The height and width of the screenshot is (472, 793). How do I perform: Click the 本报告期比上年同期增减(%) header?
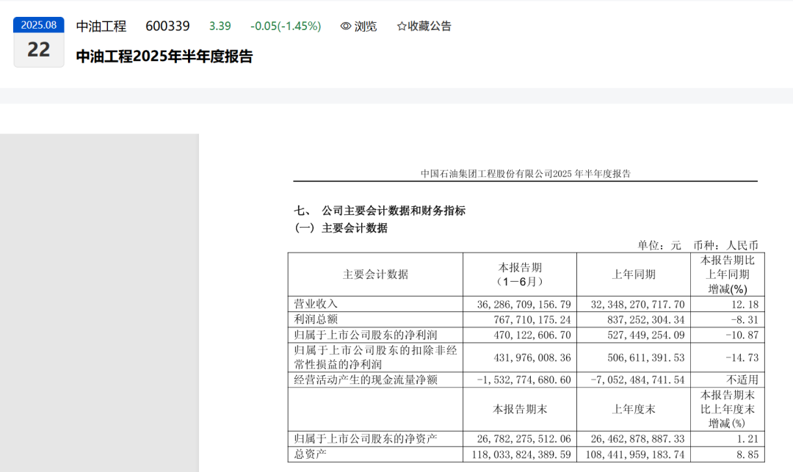point(728,275)
